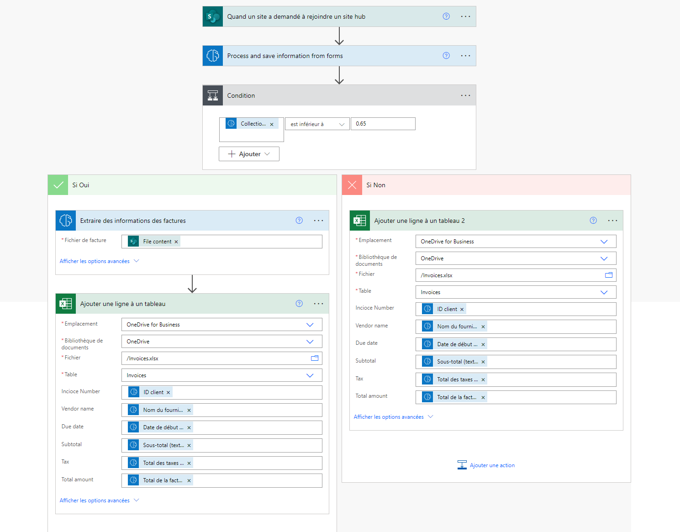Click AI Builder icon of Extraire des factures
The height and width of the screenshot is (532, 680).
[x=66, y=221]
